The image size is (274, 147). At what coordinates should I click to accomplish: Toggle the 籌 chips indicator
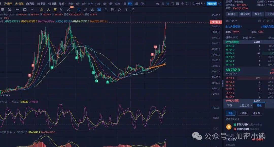(55, 10)
